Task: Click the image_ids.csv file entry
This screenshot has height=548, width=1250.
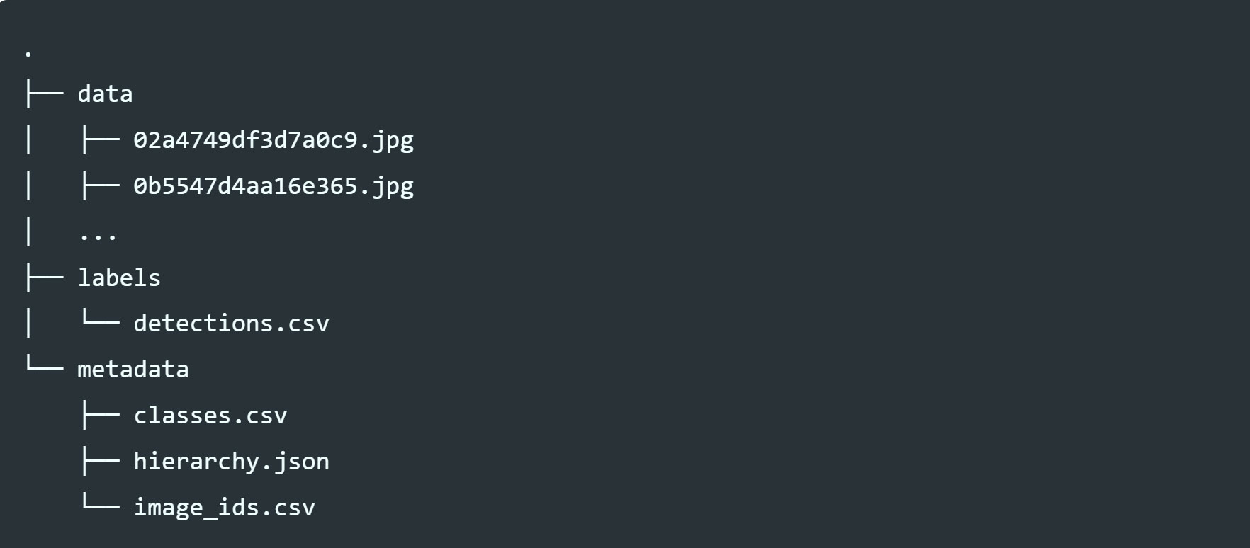Action: (225, 508)
